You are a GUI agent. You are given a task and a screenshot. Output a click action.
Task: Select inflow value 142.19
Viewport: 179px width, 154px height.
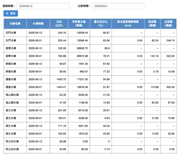point(154,56)
